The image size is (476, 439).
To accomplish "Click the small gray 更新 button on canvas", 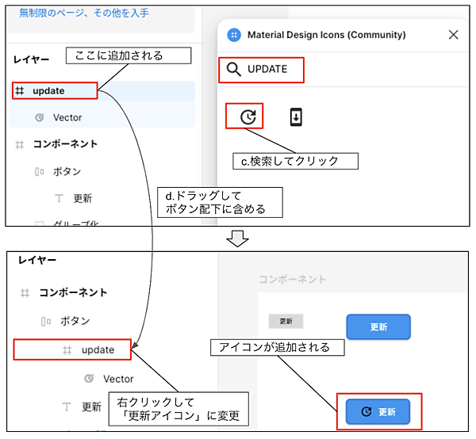I will [x=286, y=322].
